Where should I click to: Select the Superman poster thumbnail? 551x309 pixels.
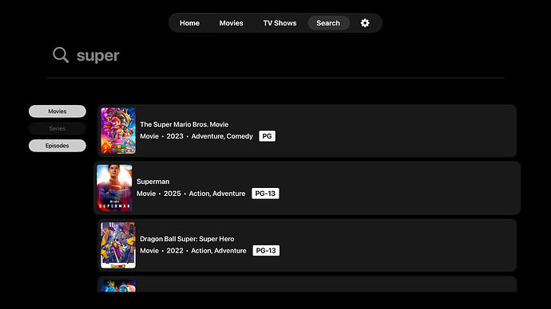[x=114, y=188]
